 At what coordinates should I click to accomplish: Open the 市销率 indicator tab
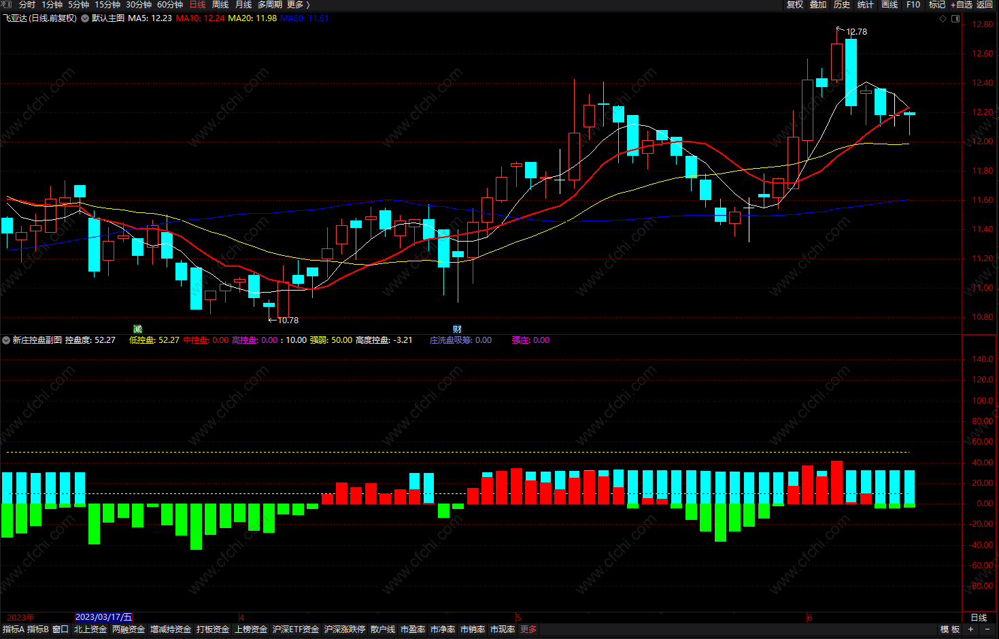point(473,629)
